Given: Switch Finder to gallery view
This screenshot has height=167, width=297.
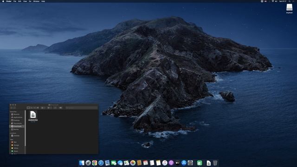Looking at the screenshot, I should tap(38, 108).
